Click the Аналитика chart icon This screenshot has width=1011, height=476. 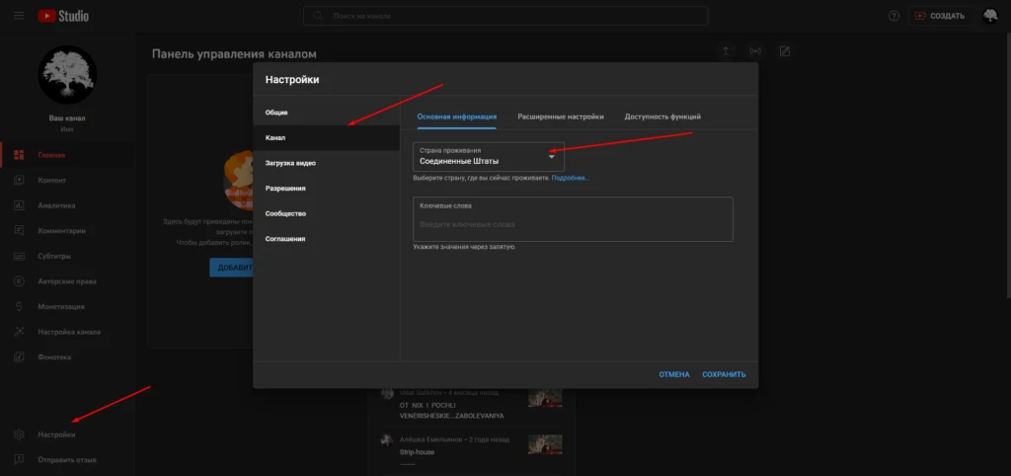[x=19, y=205]
